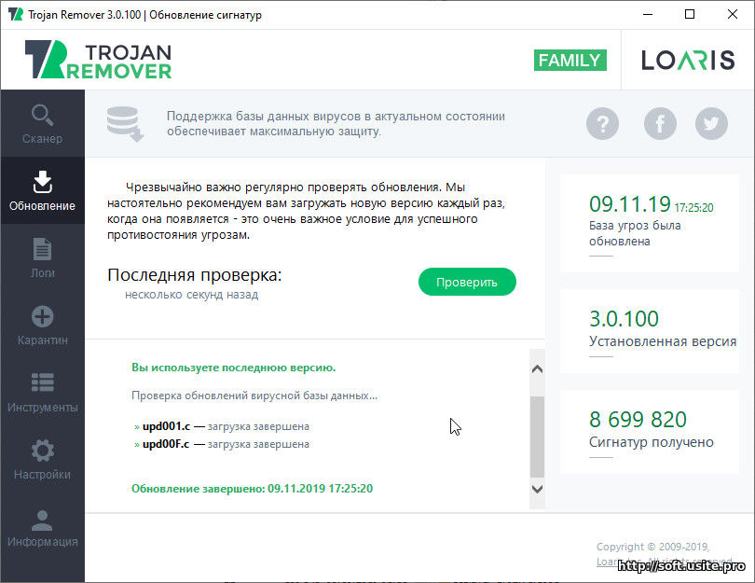Select the Обновление download icon
Viewport: 755px width, 583px height.
pos(42,182)
